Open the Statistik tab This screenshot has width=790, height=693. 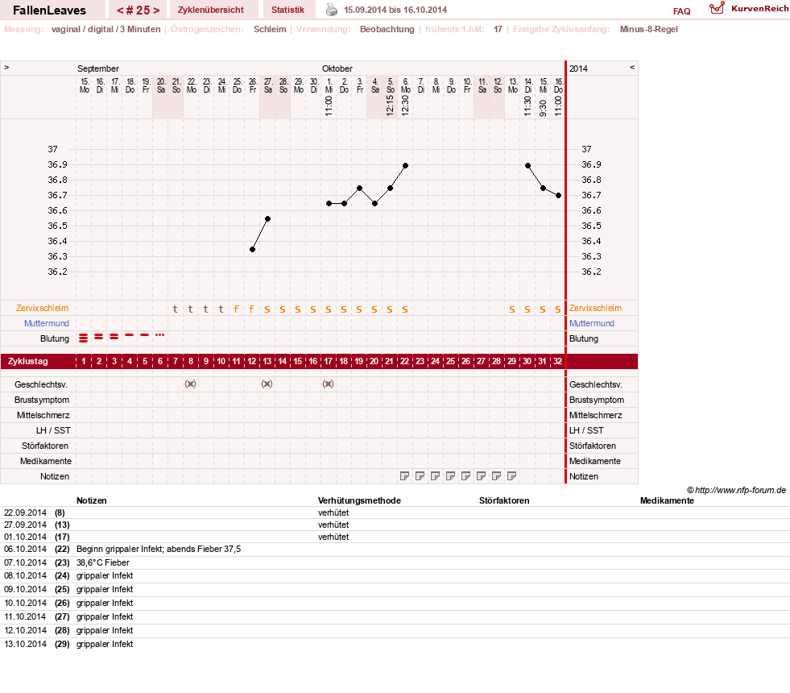(287, 10)
